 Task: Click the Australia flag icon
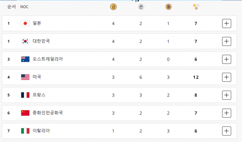pos(25,59)
